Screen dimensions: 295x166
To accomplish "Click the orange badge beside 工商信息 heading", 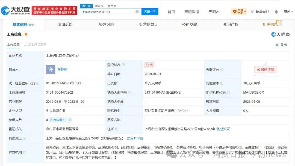I will click(x=26, y=34).
